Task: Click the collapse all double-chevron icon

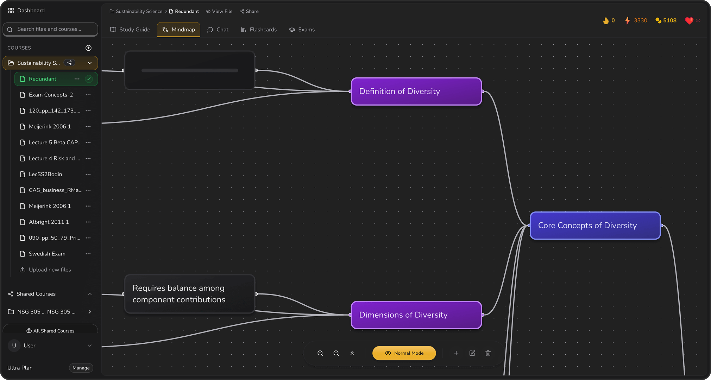Action: pyautogui.click(x=352, y=353)
